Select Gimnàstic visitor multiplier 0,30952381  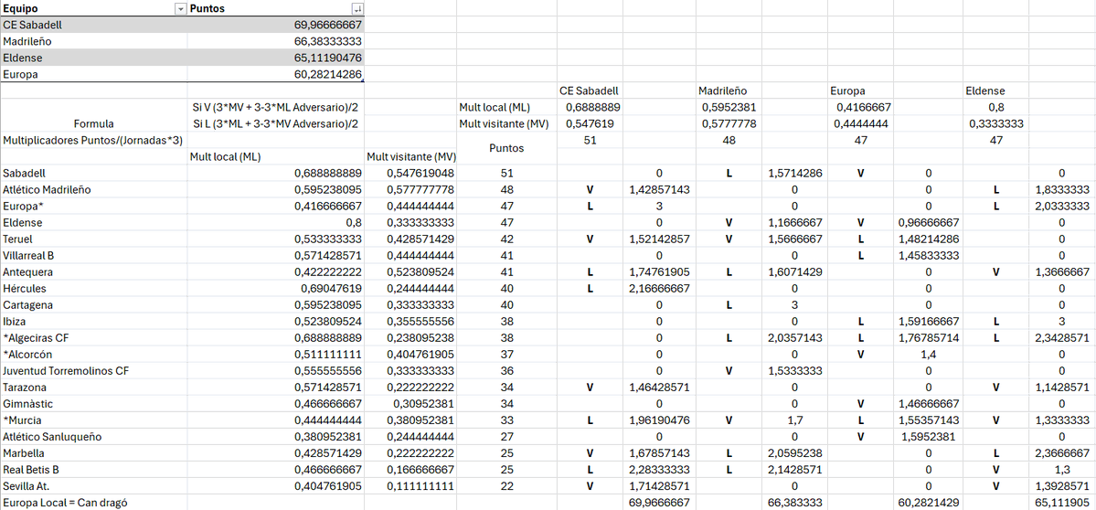[x=410, y=404]
